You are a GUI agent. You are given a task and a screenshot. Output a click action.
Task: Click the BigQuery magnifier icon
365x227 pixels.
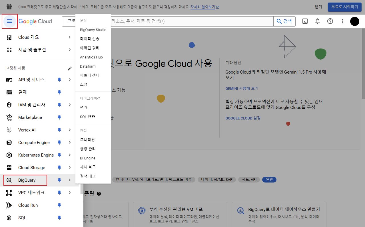[x=9, y=180]
